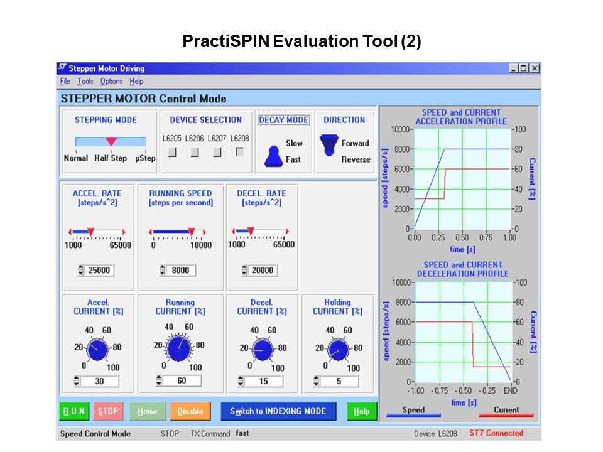Turn the Accel. CURRENT knob
This screenshot has width=603, height=452.
point(97,348)
